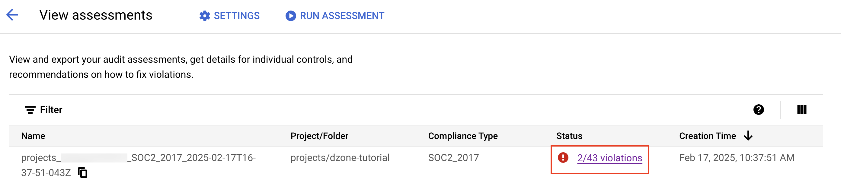Click the projects/dzone-tutorial project entry
The image size is (841, 183).
[340, 158]
